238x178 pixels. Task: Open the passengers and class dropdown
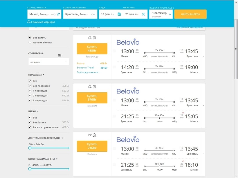click(161, 14)
